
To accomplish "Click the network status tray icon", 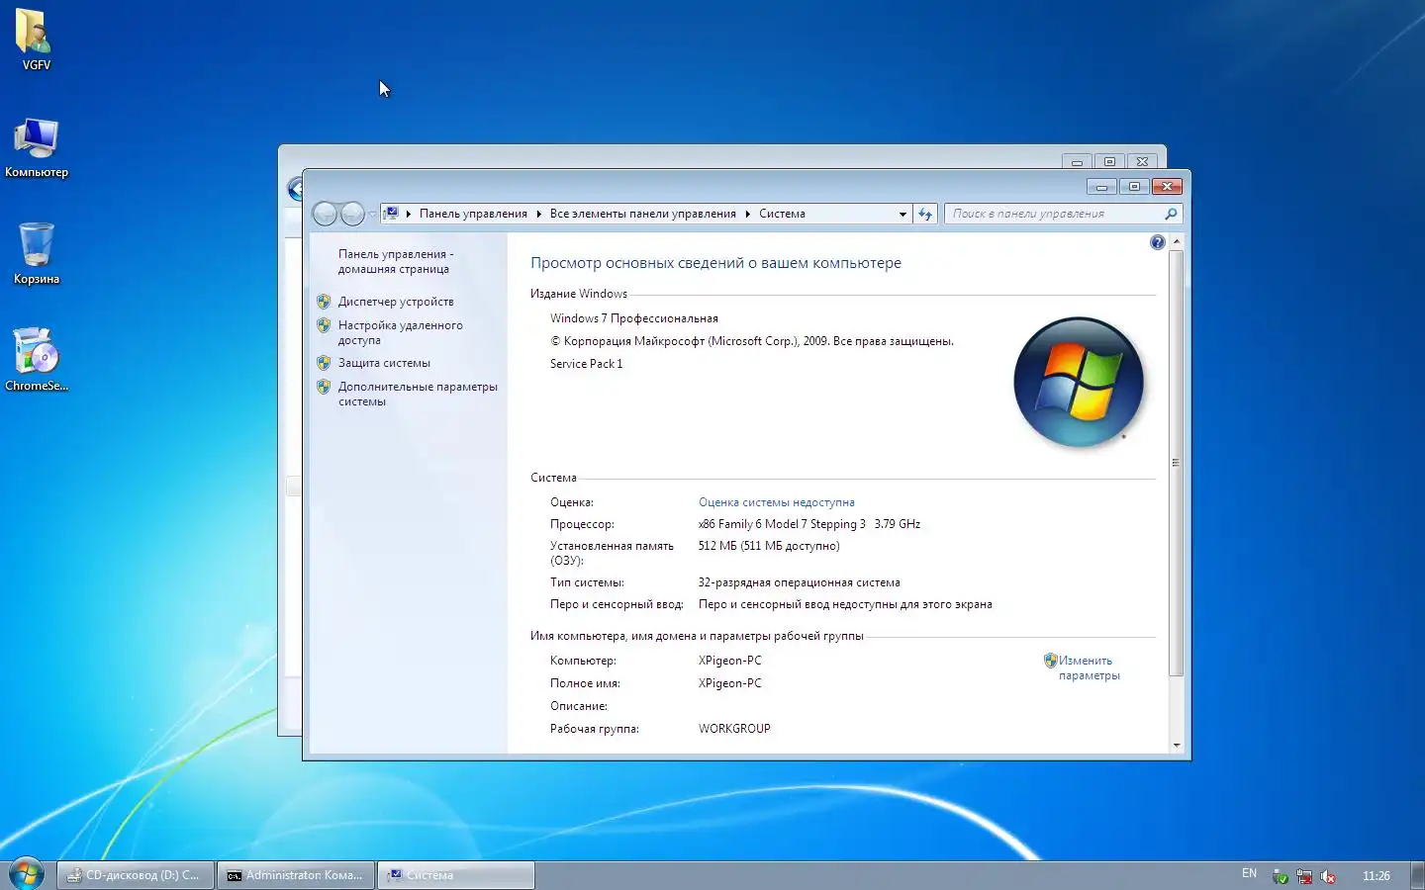I will (x=1304, y=876).
